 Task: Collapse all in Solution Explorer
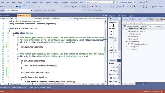(147, 19)
